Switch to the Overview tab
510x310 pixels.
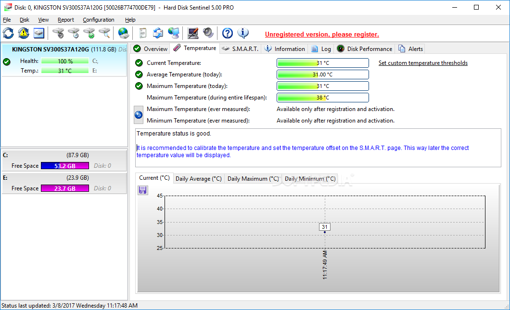point(151,49)
